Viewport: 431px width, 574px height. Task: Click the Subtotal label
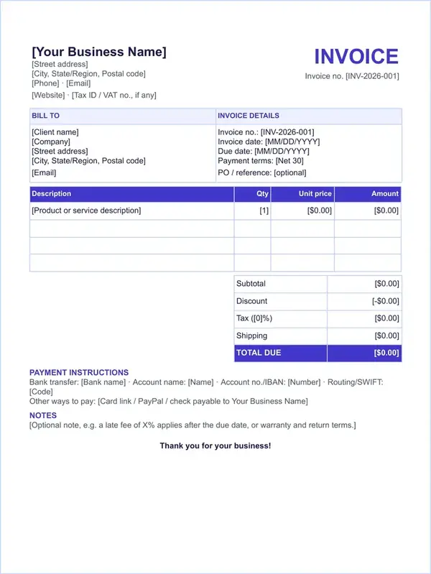click(x=251, y=284)
